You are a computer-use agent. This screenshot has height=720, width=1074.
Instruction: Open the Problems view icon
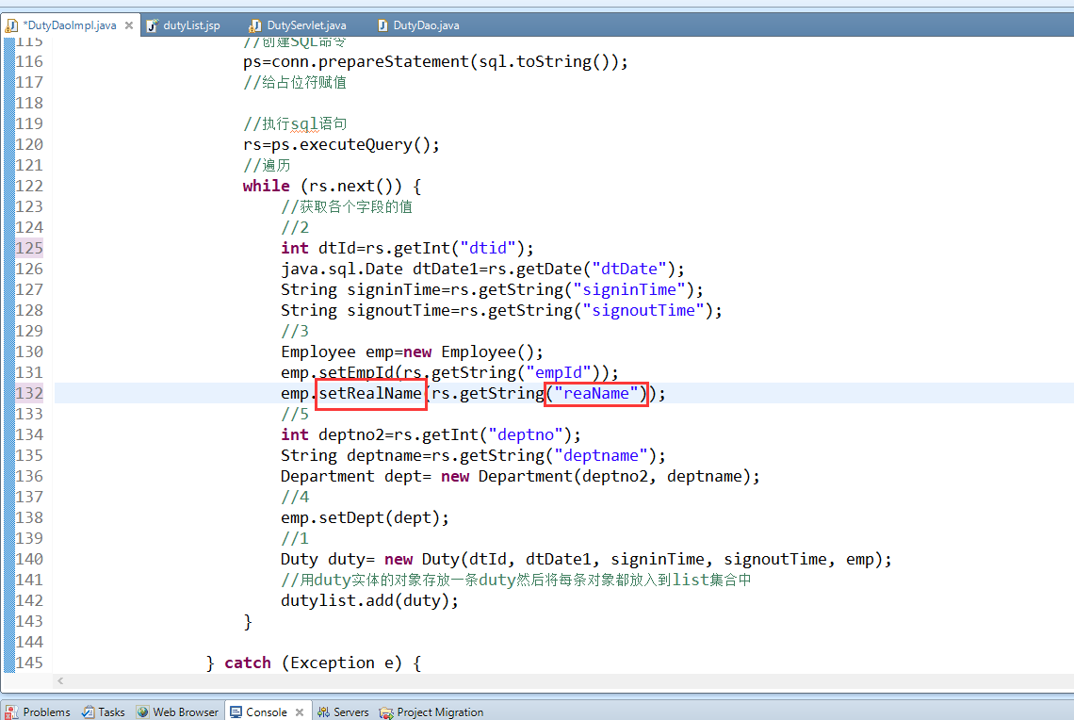(x=13, y=712)
